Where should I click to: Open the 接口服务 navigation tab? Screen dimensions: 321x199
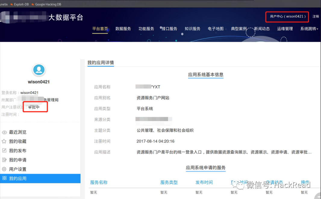169,29
